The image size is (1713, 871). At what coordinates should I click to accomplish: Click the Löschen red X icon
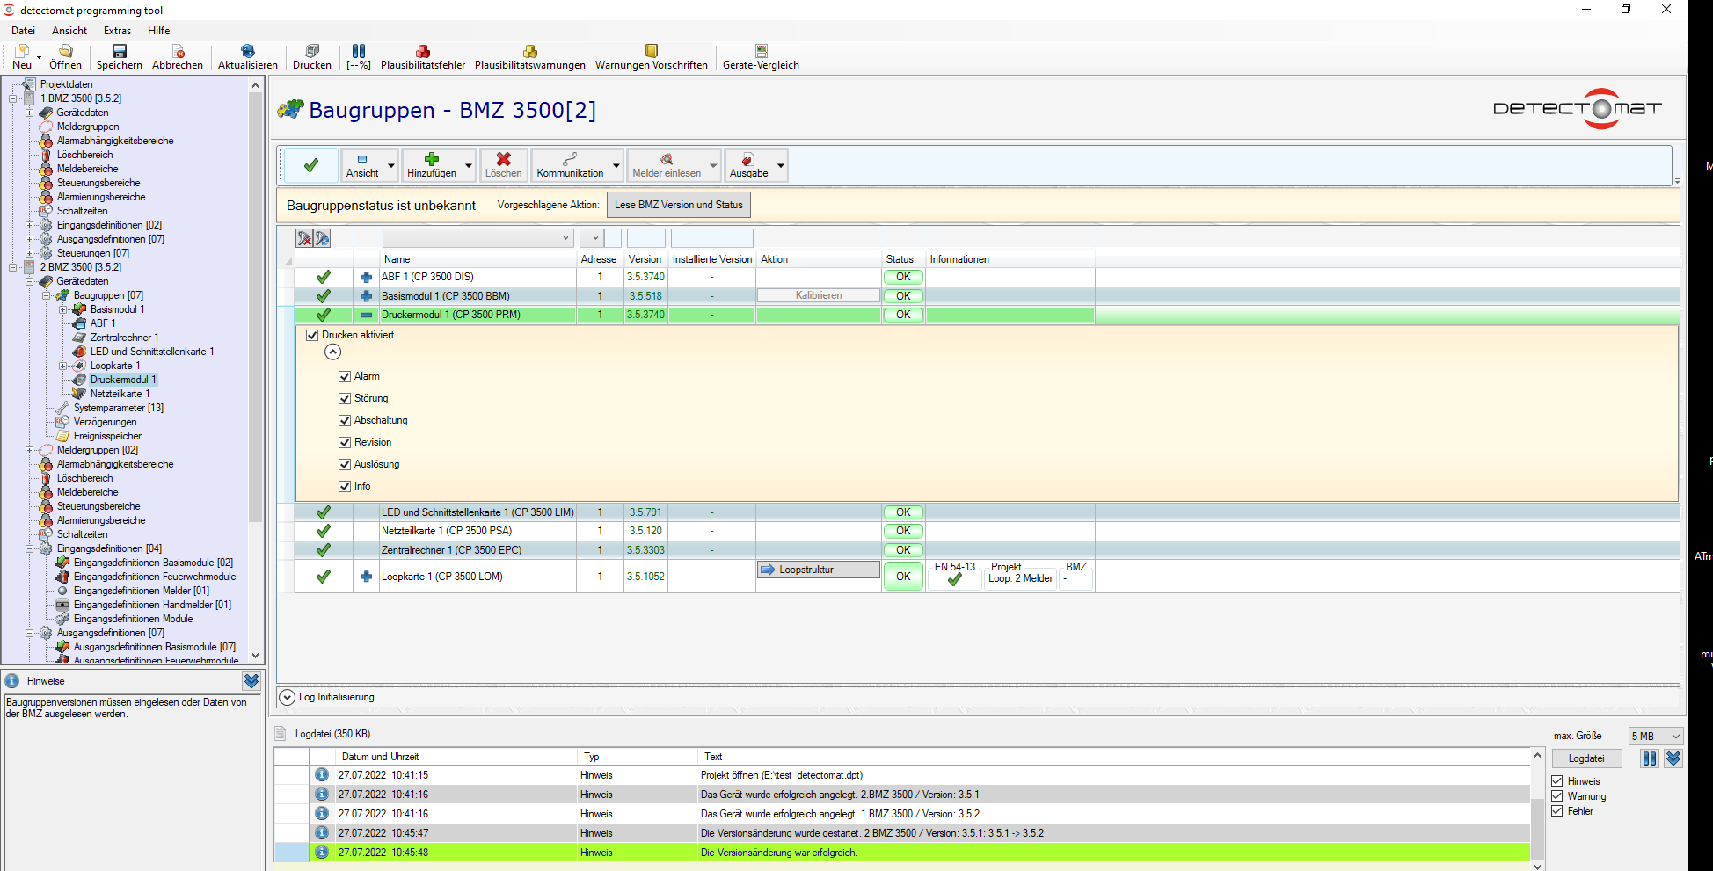coord(504,159)
